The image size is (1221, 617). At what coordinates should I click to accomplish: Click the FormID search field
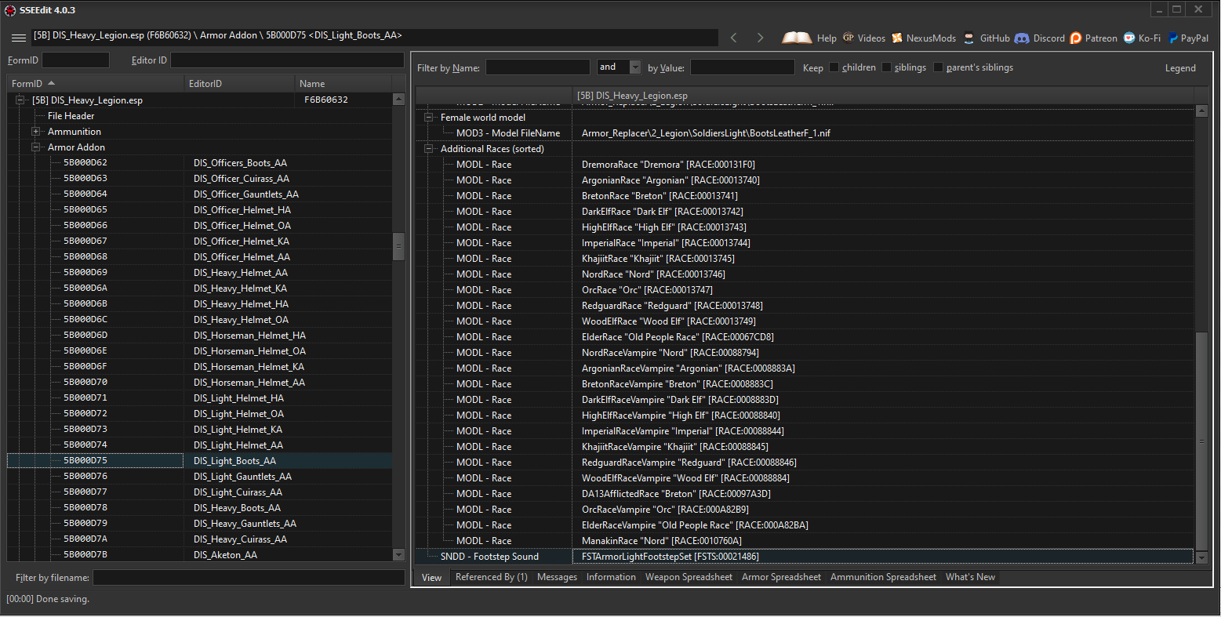click(75, 60)
